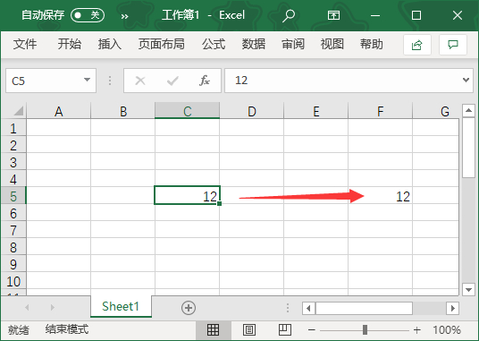This screenshot has height=341, width=479.
Task: Select row 10 header
Action: pyautogui.click(x=13, y=280)
